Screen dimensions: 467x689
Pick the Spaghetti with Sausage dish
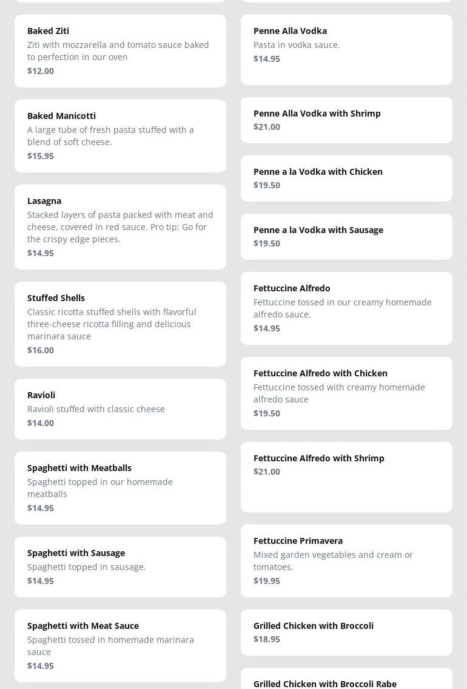[x=120, y=566]
